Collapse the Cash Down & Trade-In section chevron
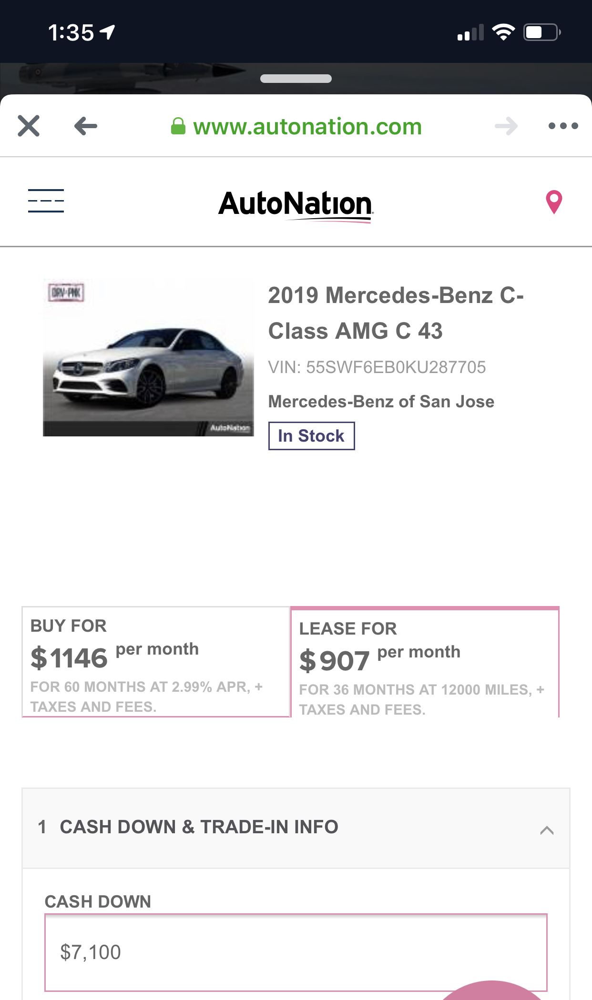The height and width of the screenshot is (1000, 592). tap(547, 830)
